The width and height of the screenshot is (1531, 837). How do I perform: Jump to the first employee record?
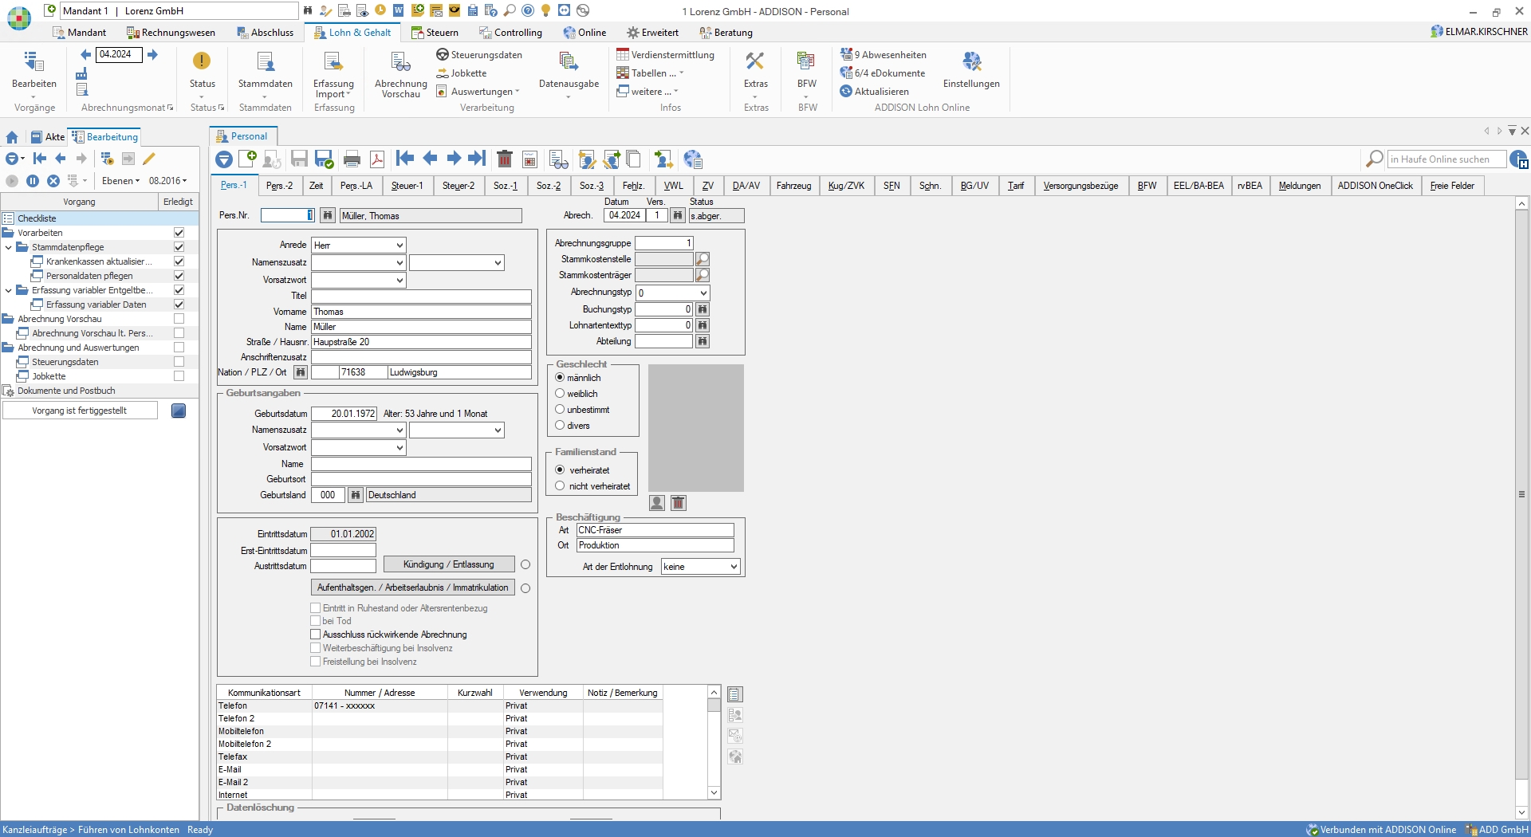coord(405,159)
